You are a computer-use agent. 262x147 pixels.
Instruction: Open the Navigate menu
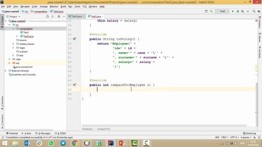pyautogui.click(x=25, y=7)
